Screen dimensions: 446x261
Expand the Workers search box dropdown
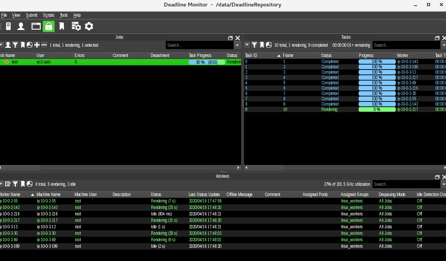pyautogui.click(x=443, y=184)
